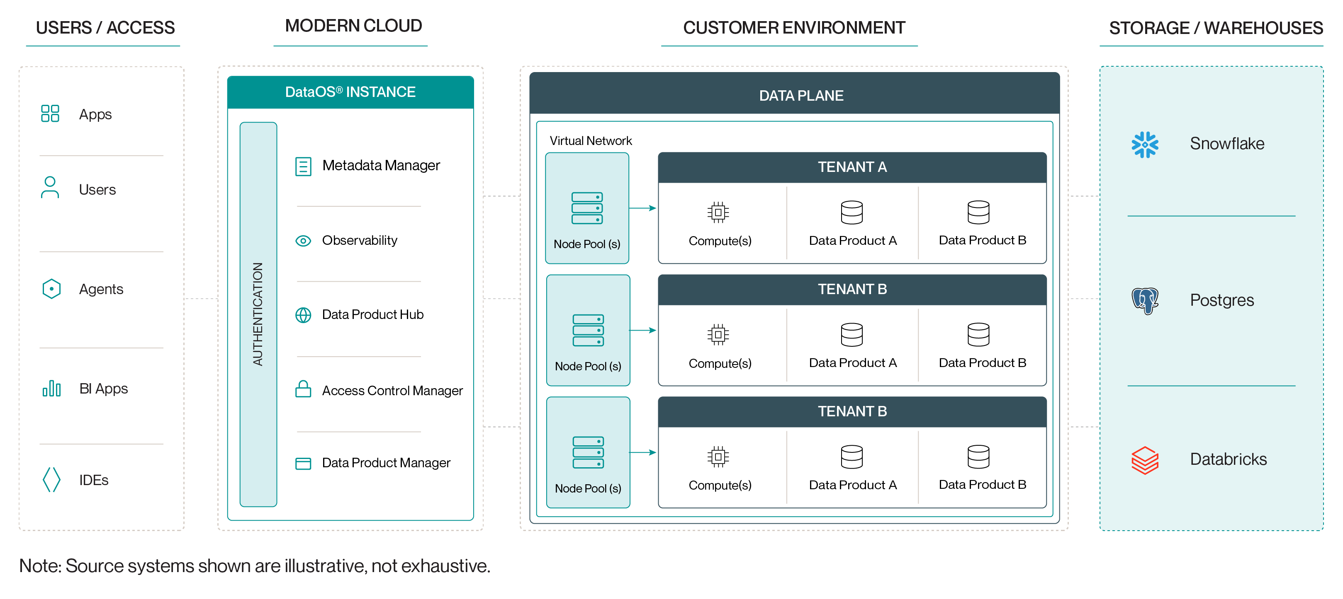Click the BI Apps bar chart icon

point(51,389)
